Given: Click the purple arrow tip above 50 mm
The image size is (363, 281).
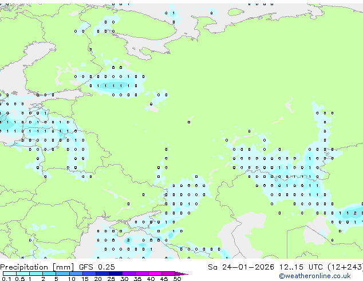Looking at the screenshot, I should (181, 274).
